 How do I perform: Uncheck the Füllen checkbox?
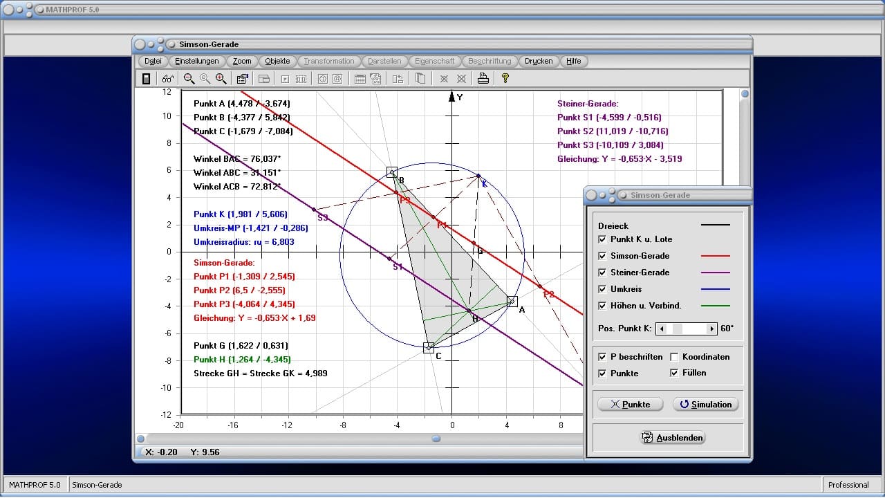click(x=674, y=373)
